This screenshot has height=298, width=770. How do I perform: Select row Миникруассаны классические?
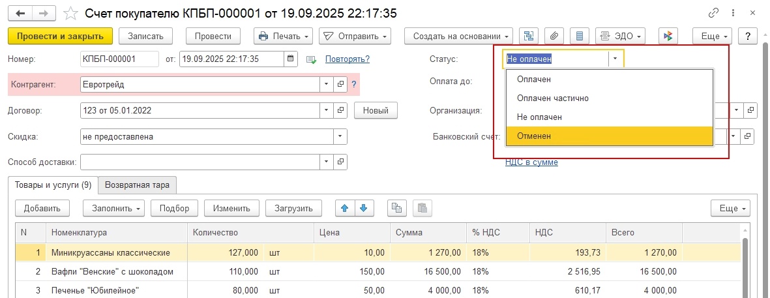(378, 253)
